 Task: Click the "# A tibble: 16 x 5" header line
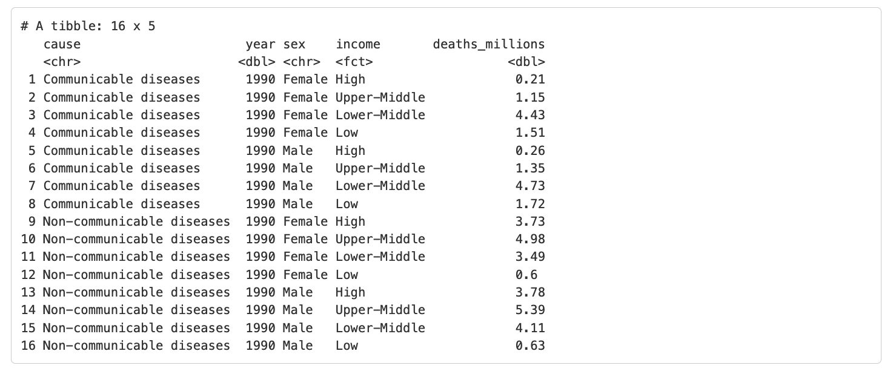pos(88,27)
